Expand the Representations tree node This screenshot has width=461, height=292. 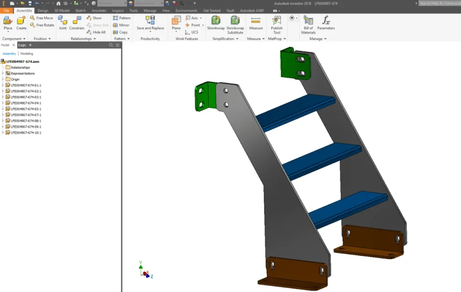point(3,73)
